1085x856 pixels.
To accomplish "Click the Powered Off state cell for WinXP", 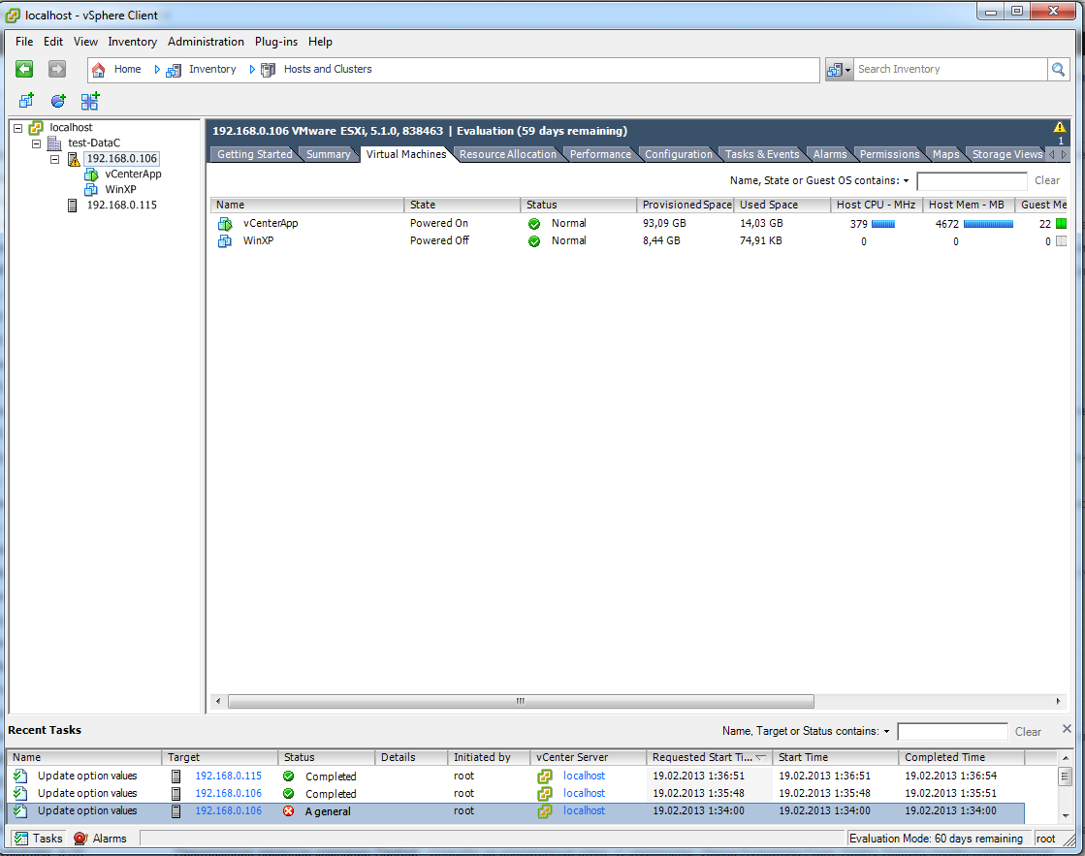I will [439, 240].
